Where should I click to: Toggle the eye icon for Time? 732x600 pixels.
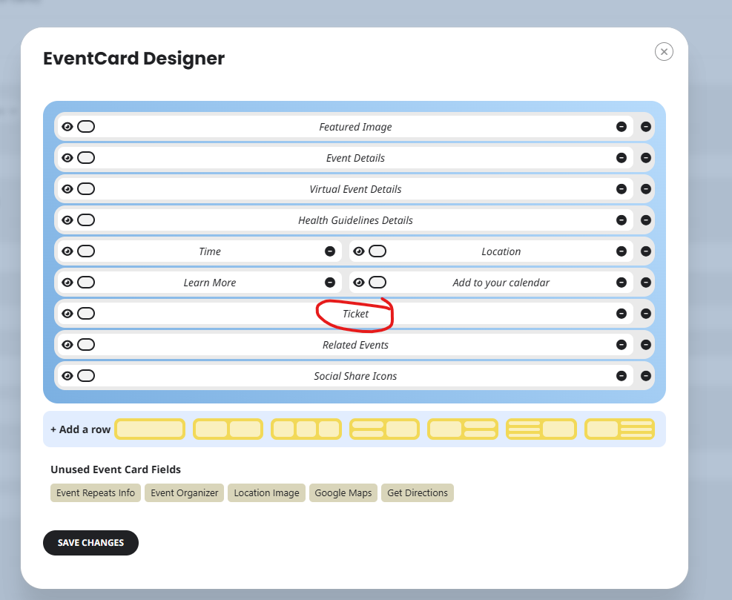click(x=67, y=251)
